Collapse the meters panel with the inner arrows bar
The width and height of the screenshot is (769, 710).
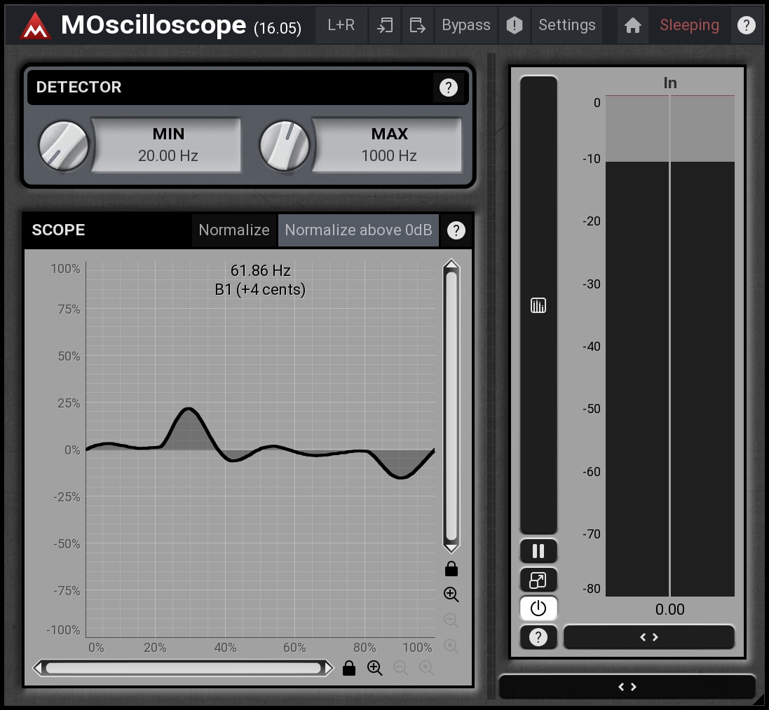coord(649,637)
